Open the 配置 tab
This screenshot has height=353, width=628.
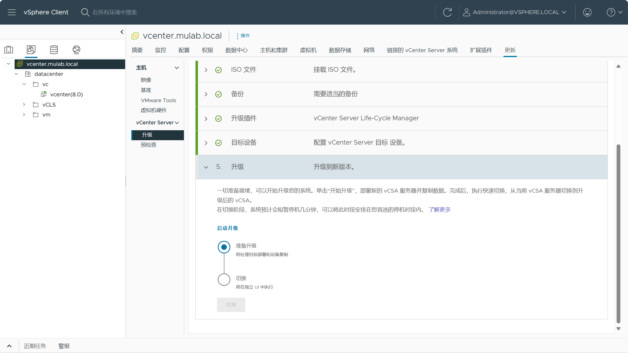point(184,50)
